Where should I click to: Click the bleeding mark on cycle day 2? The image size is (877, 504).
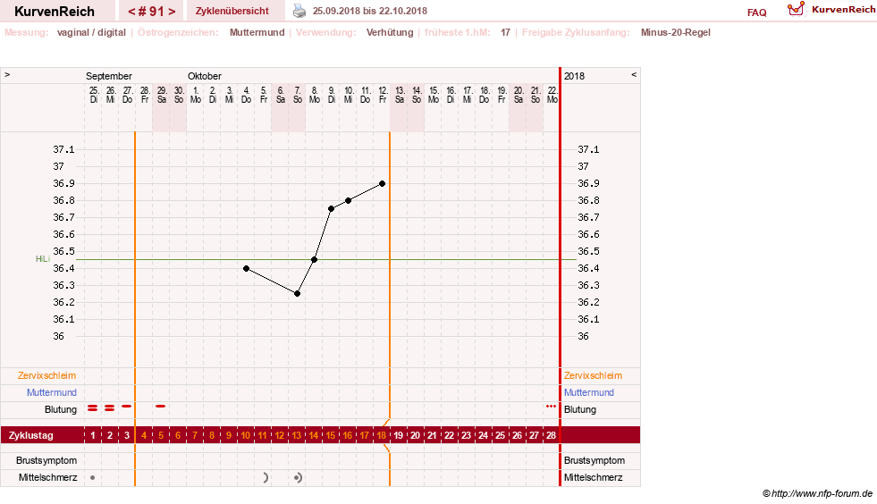110,408
